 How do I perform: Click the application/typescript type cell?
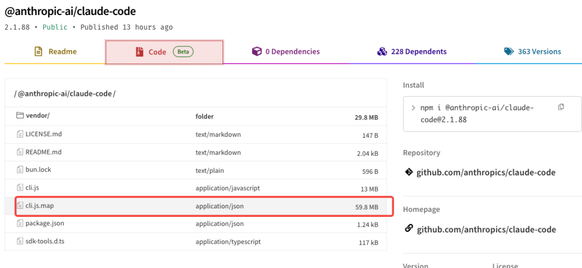coord(228,242)
